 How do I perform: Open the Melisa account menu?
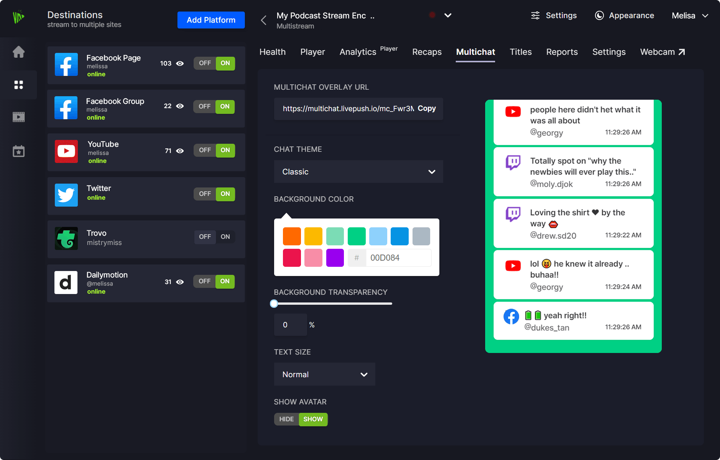(x=690, y=16)
